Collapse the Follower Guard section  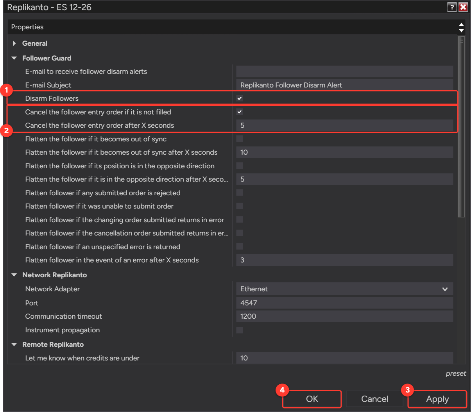pyautogui.click(x=14, y=58)
